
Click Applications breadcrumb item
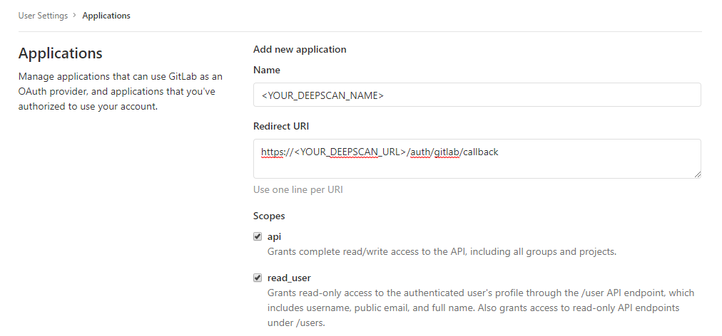click(x=106, y=16)
